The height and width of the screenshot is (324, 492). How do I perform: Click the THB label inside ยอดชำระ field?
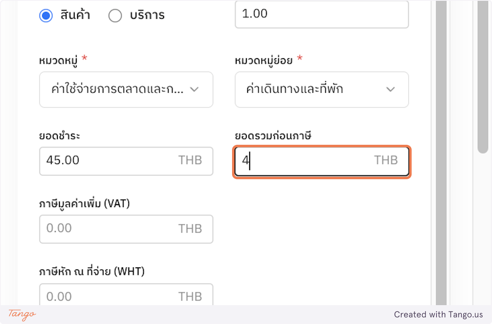pyautogui.click(x=190, y=161)
